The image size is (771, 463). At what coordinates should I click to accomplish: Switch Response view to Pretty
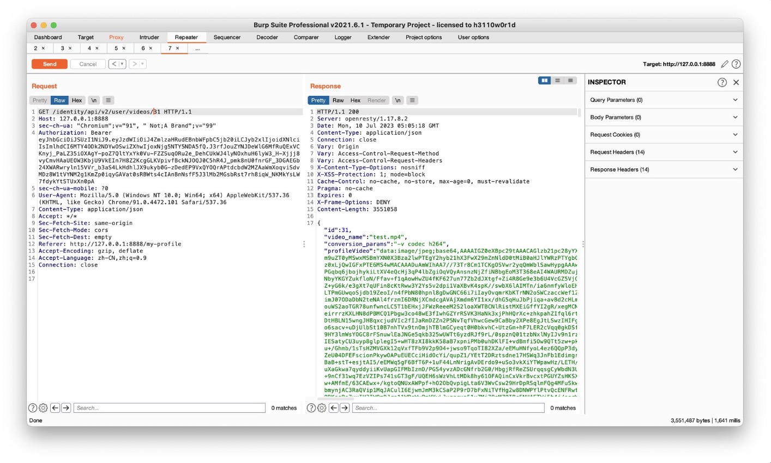click(x=318, y=100)
